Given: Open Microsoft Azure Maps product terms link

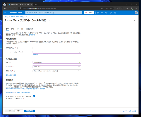Looking at the screenshot, I should pyautogui.click(x=18, y=93).
